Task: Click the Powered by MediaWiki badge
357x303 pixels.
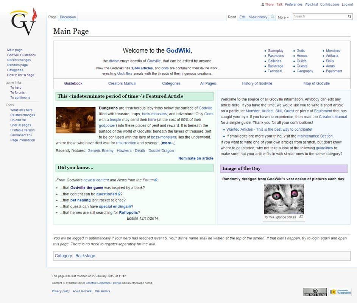Action: pyautogui.click(x=340, y=292)
